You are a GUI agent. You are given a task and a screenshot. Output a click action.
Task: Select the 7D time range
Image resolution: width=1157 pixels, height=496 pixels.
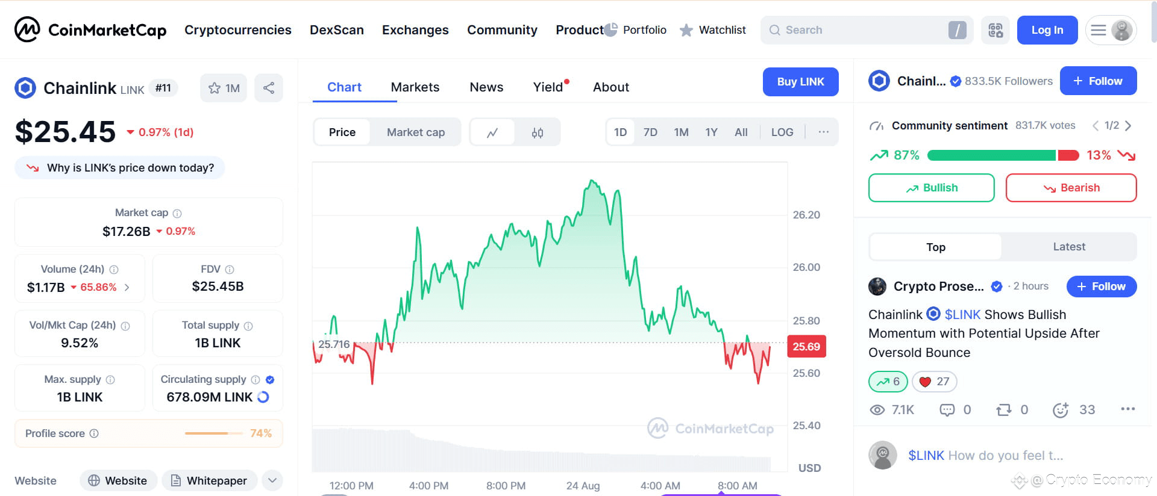[x=650, y=132]
